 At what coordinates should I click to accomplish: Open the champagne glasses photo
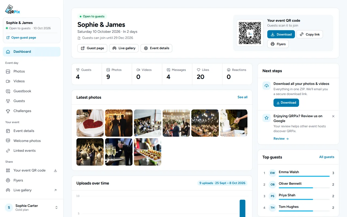119,152
